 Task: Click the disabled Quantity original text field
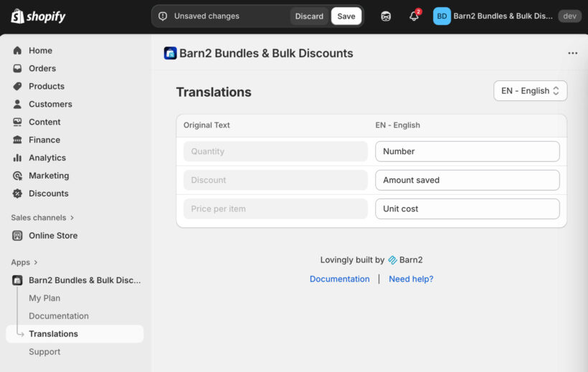275,151
